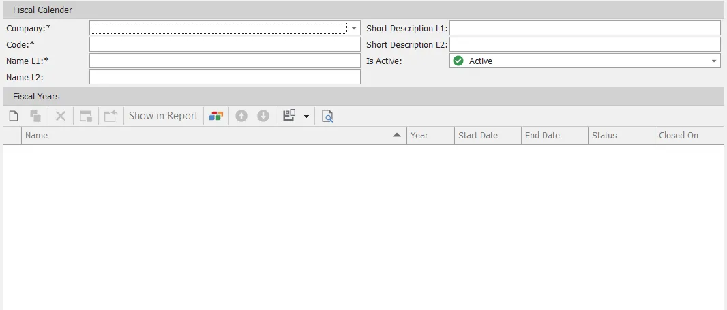Click the Short Description L1 field

pyautogui.click(x=584, y=28)
